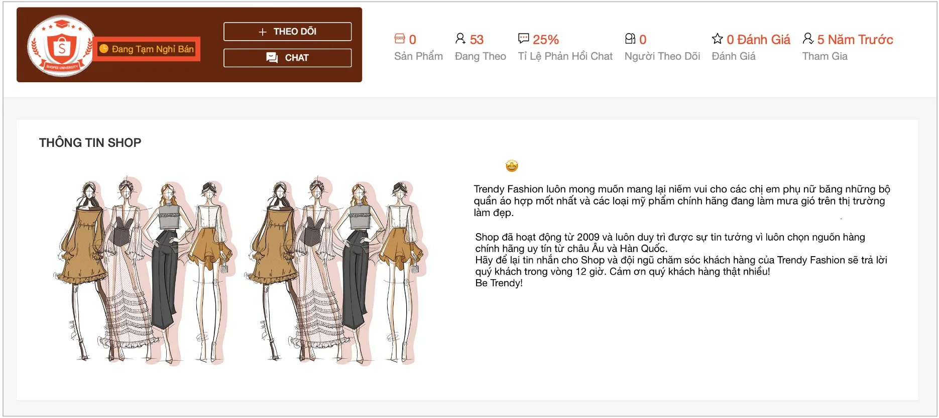Click the smiling emoji above the description
Image resolution: width=939 pixels, height=418 pixels.
(512, 166)
